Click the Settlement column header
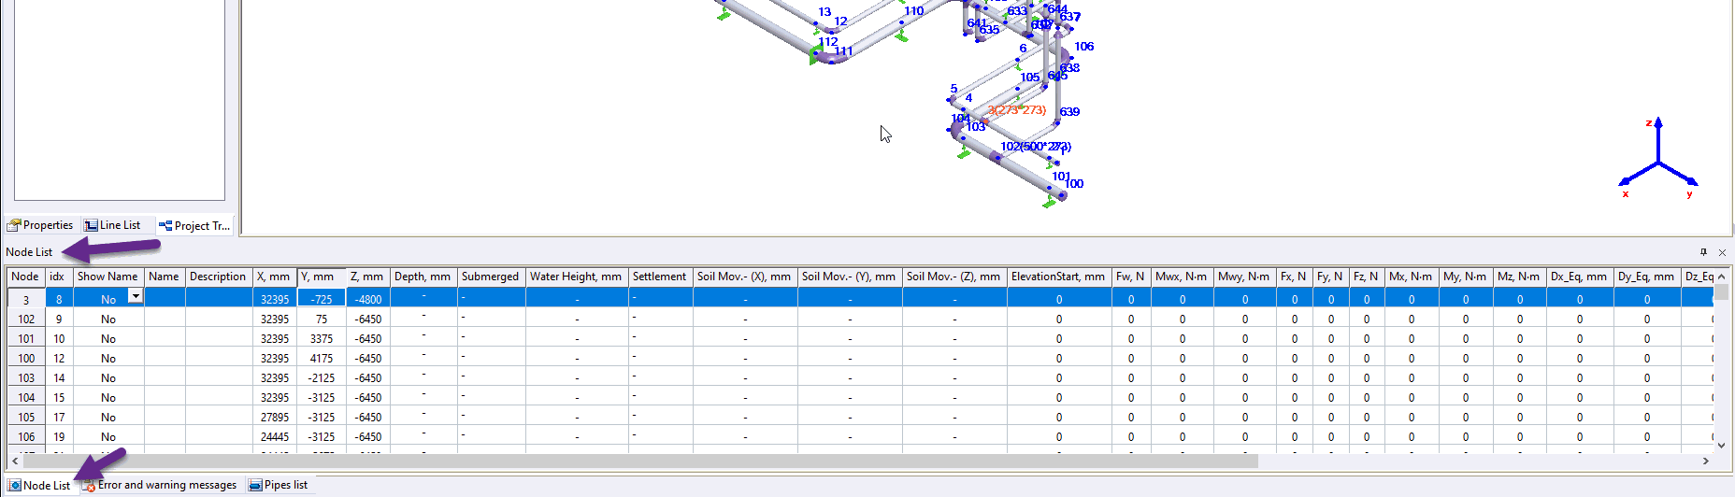The width and height of the screenshot is (1735, 497). pos(660,277)
